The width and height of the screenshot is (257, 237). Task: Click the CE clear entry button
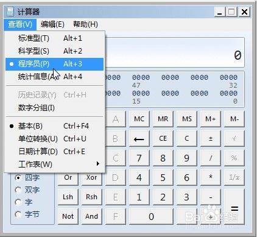(163, 138)
